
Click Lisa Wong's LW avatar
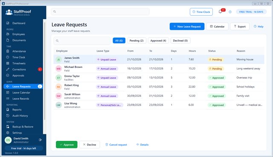coord(59,105)
